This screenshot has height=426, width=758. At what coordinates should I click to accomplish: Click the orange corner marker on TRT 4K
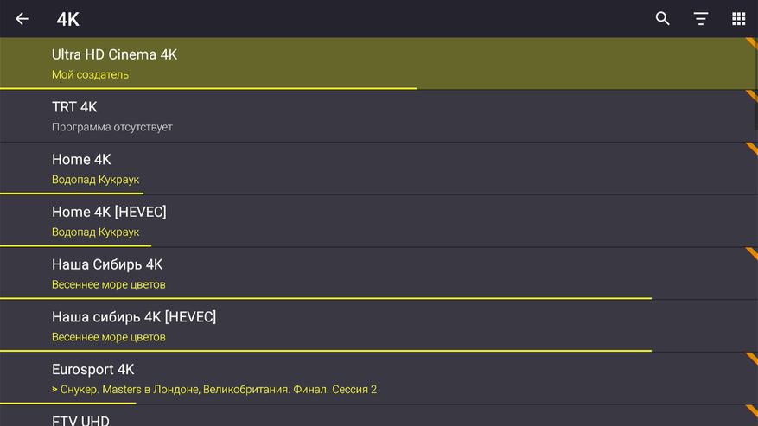click(752, 95)
